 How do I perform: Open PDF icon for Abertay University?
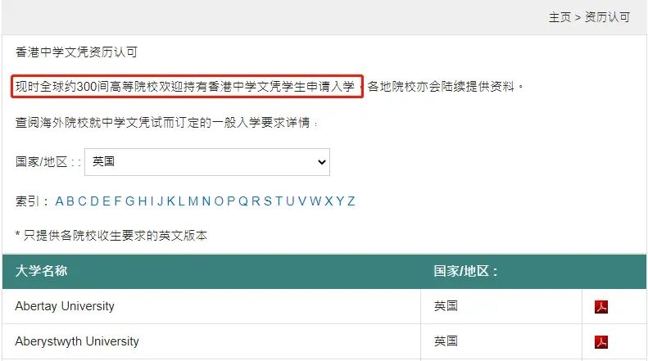pos(600,306)
